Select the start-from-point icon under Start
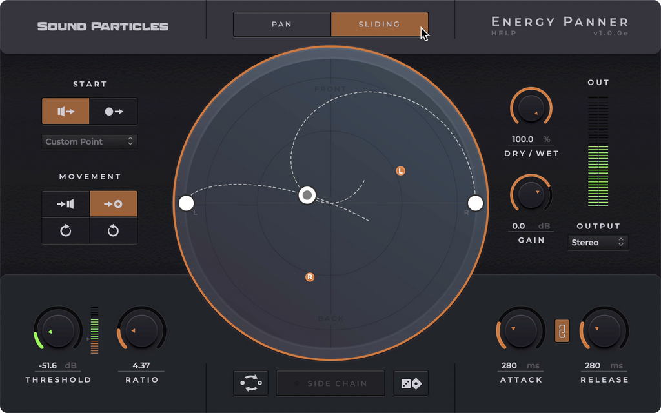The width and height of the screenshot is (661, 413). click(x=114, y=111)
